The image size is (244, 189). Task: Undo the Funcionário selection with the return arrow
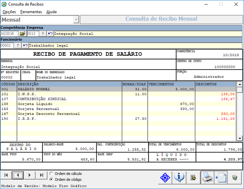(25, 46)
